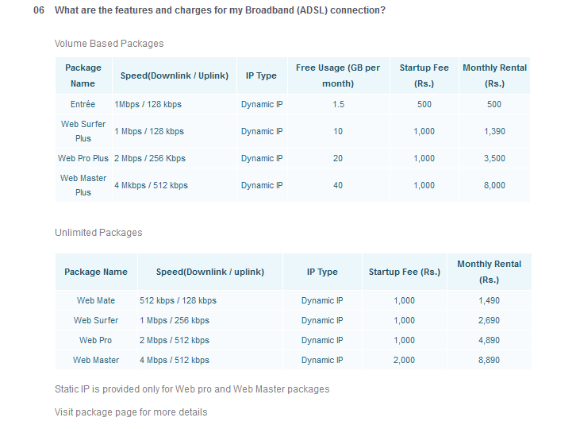
Task: Click the 3,500 monthly rental value
Action: tap(494, 158)
